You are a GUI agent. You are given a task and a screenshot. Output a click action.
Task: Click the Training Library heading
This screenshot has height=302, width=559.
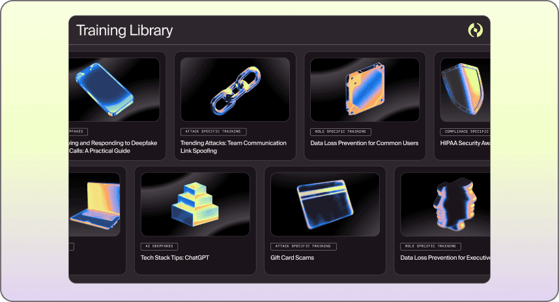124,31
